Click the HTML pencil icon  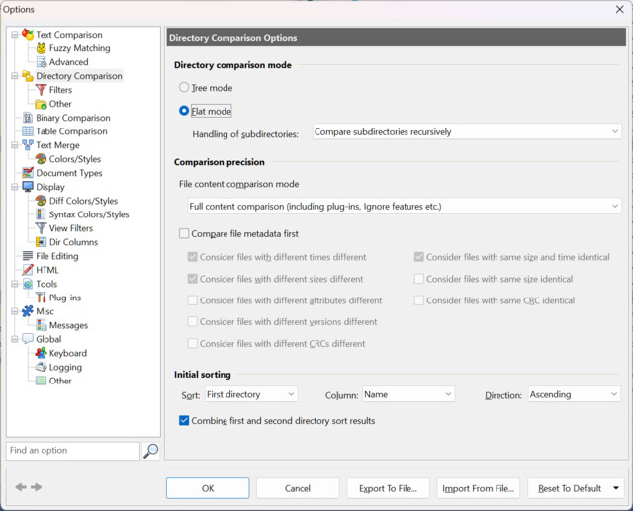(28, 270)
